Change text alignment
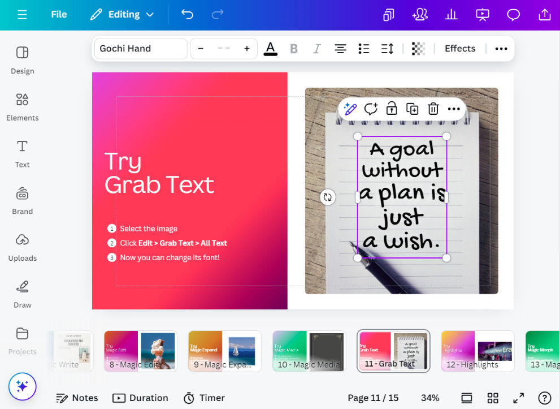560x409 pixels. tap(340, 49)
